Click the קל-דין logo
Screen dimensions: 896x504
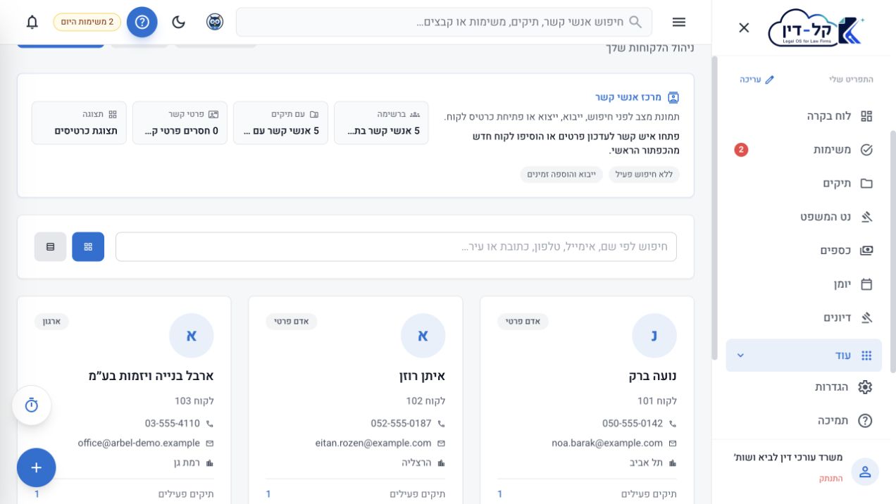(817, 28)
